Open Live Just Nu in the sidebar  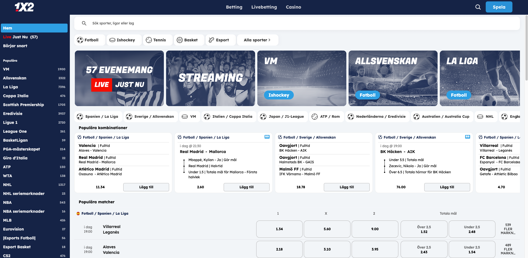coord(19,37)
